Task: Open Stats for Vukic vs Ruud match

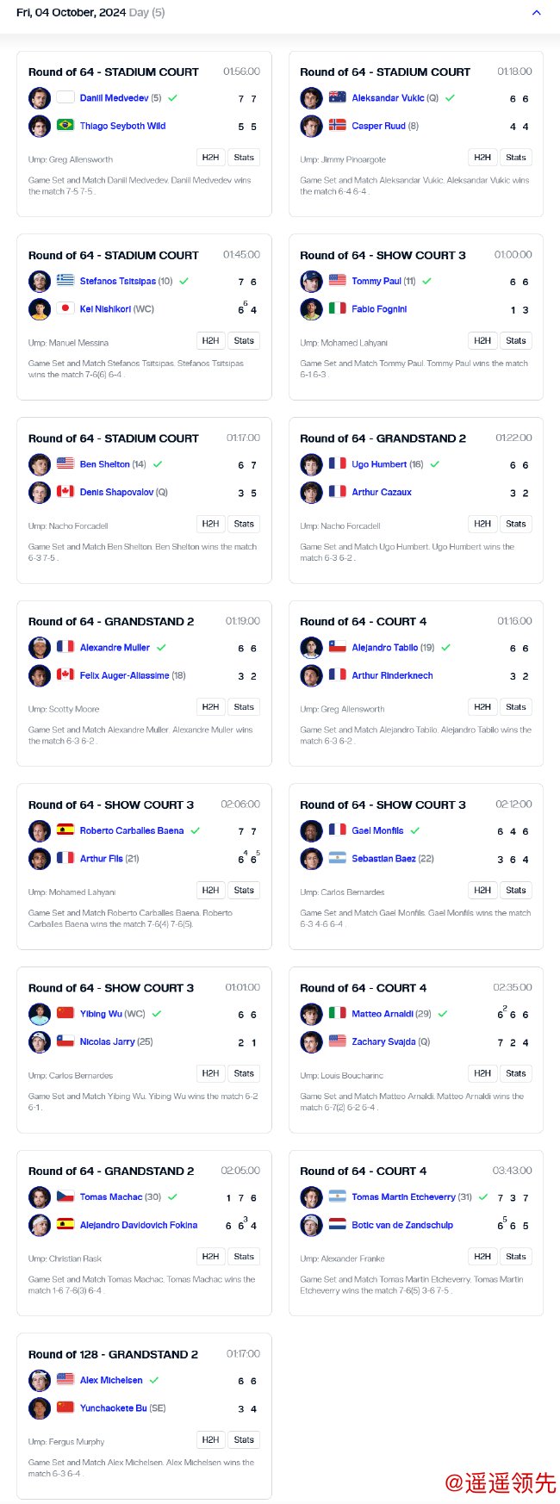Action: point(516,158)
